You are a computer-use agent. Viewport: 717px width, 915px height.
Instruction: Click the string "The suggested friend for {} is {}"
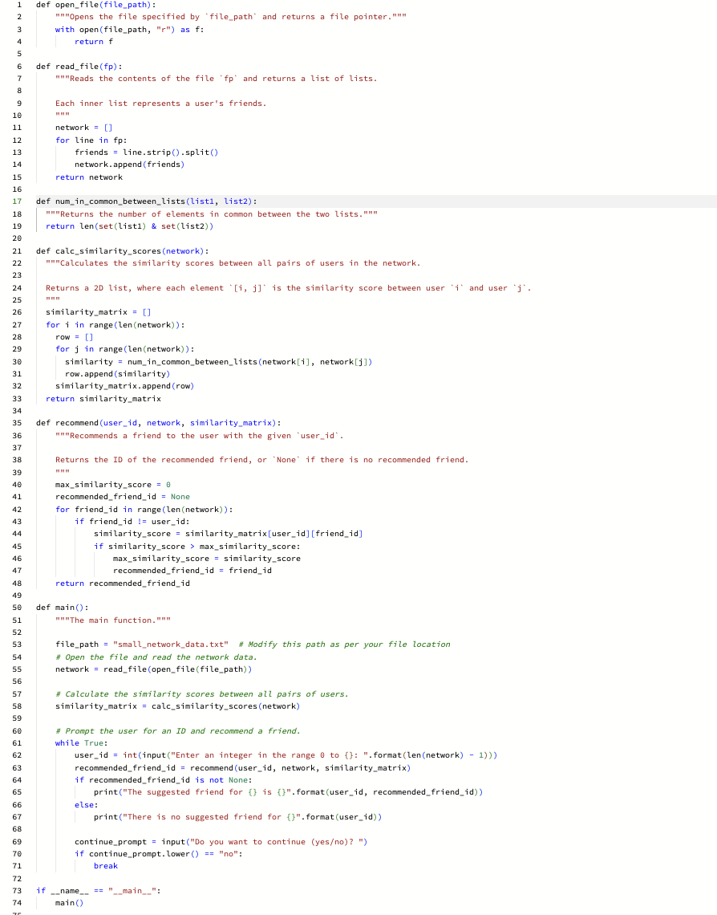206,792
